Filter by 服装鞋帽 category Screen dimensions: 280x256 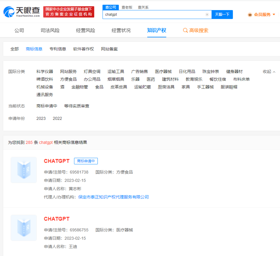point(229,87)
